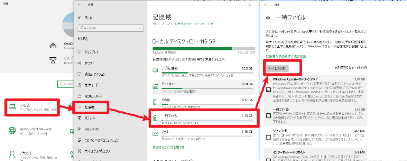Uncheck the 一時ファイル checkbox
Image resolution: width=407 pixels, height=161 pixels.
coord(269,116)
